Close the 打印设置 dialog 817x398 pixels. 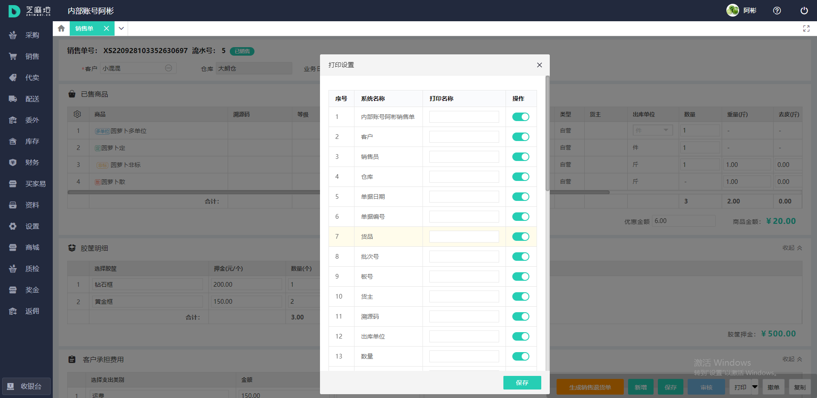540,65
